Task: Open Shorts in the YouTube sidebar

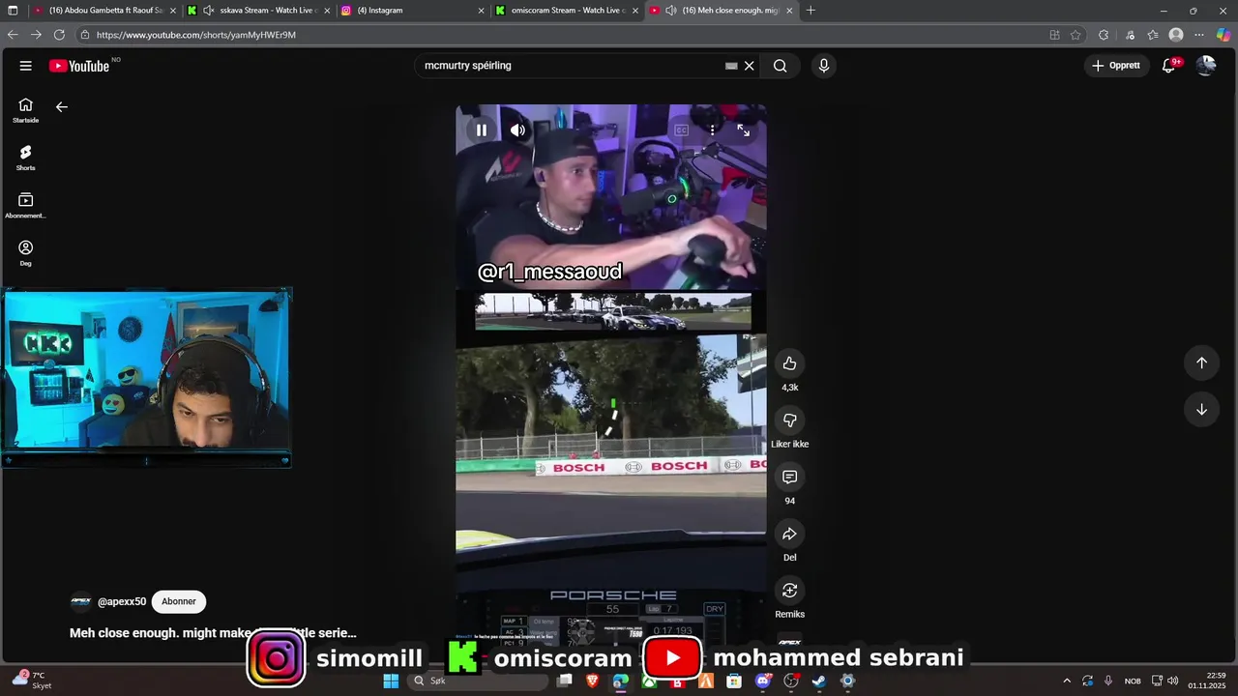Action: point(26,158)
